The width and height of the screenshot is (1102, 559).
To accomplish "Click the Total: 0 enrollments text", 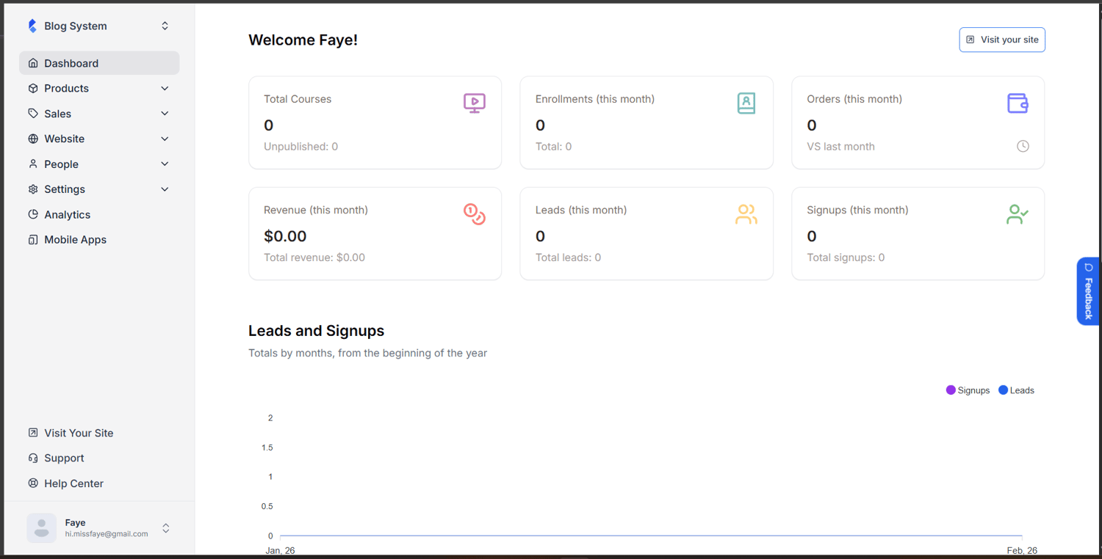I will coord(553,147).
